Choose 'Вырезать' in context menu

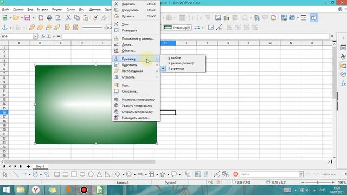pos(136,4)
